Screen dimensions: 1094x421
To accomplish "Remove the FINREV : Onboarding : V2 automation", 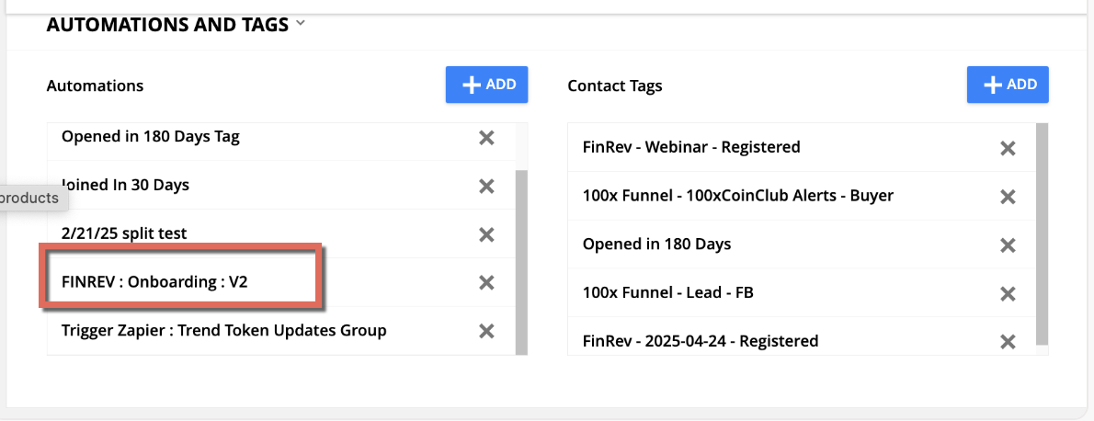I will pyautogui.click(x=487, y=282).
